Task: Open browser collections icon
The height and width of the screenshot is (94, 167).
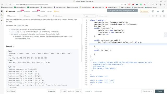Action: click(157, 4)
